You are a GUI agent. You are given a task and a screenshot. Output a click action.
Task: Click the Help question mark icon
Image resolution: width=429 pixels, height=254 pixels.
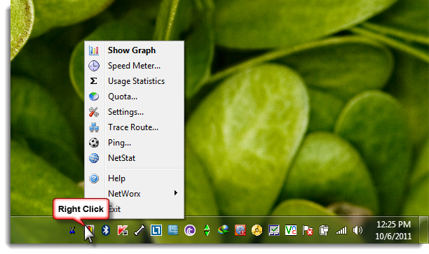pos(93,178)
